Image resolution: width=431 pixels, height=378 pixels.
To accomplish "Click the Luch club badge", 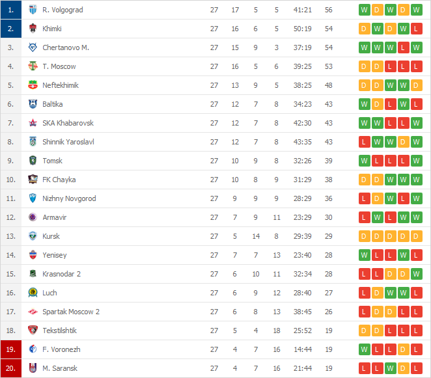I will pyautogui.click(x=33, y=293).
